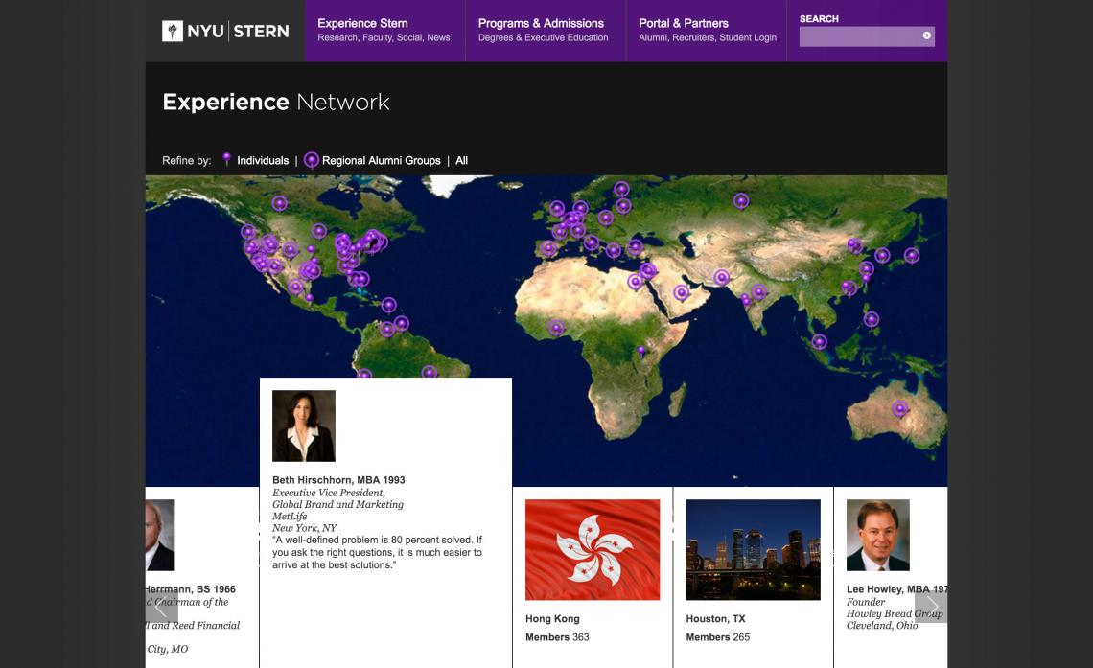Click Houston Members 265 text
The width and height of the screenshot is (1093, 668).
(x=718, y=637)
